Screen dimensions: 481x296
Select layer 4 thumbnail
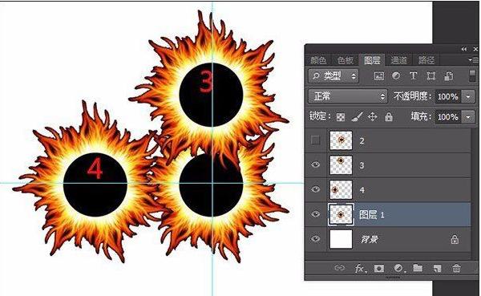(342, 189)
